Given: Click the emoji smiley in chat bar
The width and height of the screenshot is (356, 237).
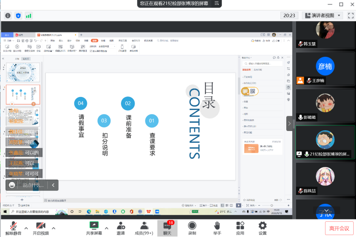Looking at the screenshot, I should point(12,185).
